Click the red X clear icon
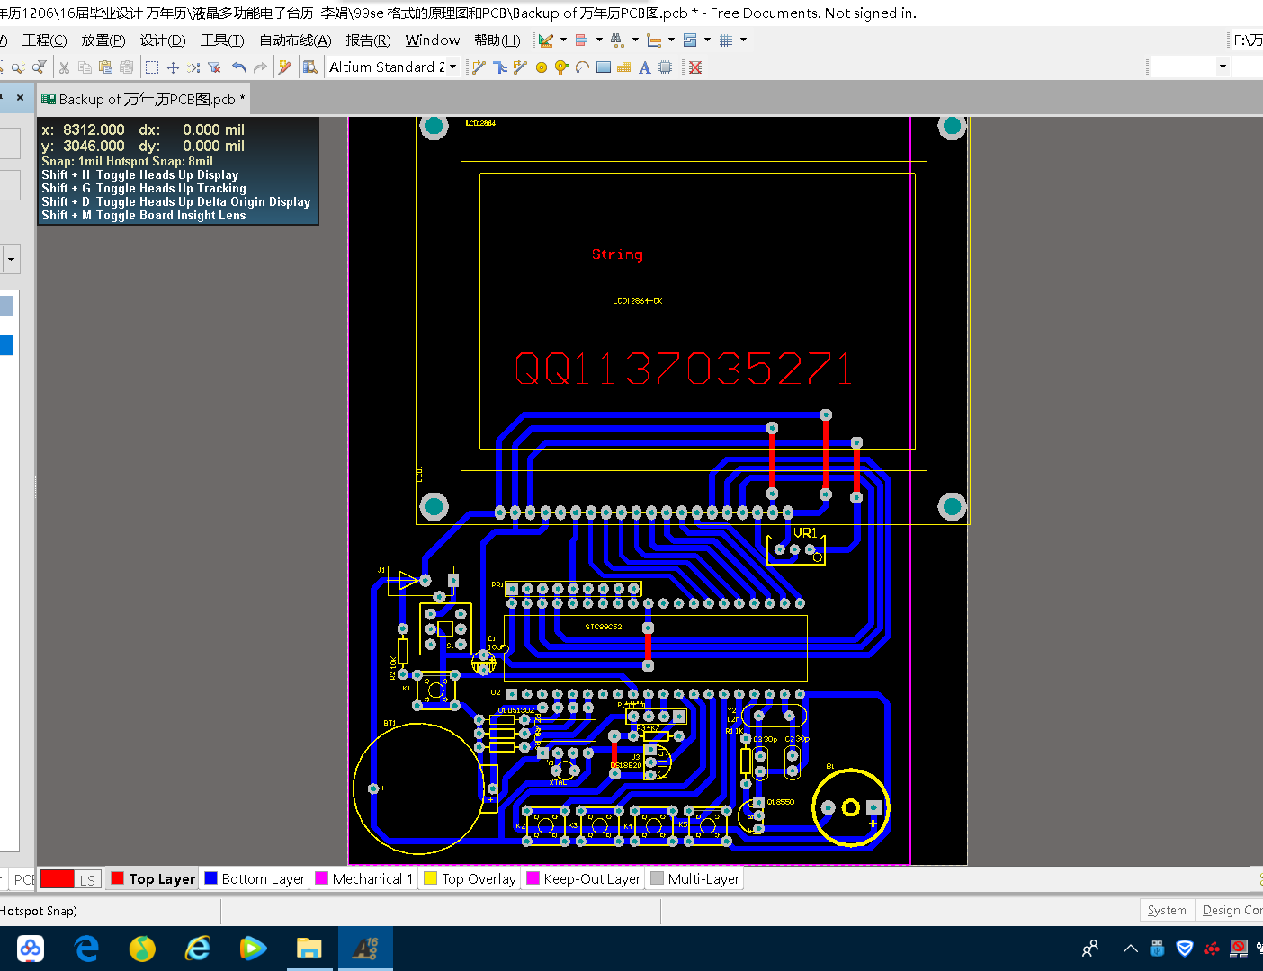 pos(695,67)
